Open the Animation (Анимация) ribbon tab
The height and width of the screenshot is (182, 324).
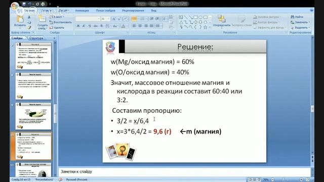tap(82, 10)
